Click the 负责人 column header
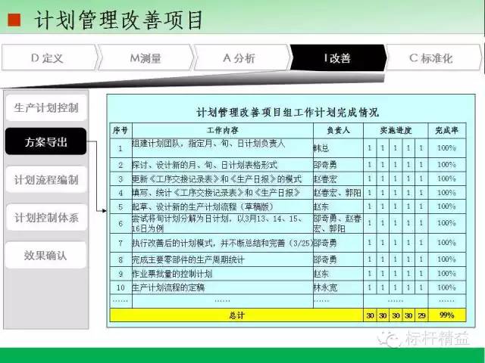 (x=337, y=129)
